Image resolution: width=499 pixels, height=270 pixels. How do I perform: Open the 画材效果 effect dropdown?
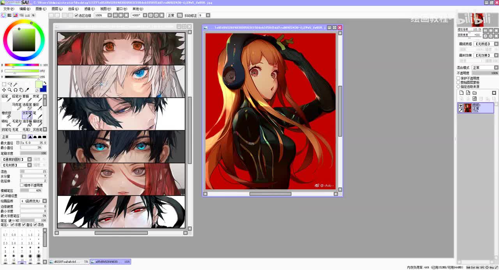pyautogui.click(x=496, y=55)
